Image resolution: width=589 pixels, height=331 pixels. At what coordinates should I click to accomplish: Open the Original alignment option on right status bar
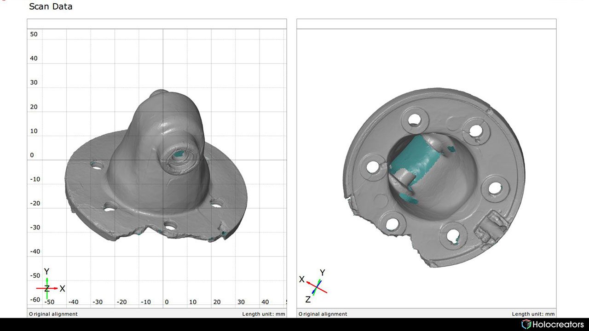322,314
